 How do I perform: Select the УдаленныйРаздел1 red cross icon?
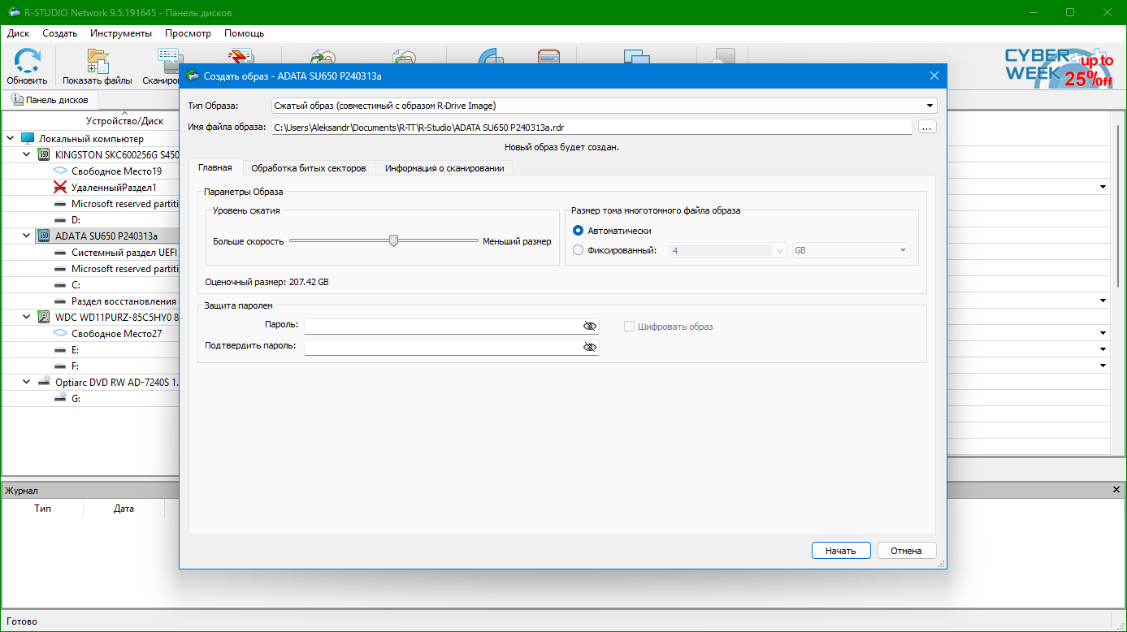(x=60, y=187)
